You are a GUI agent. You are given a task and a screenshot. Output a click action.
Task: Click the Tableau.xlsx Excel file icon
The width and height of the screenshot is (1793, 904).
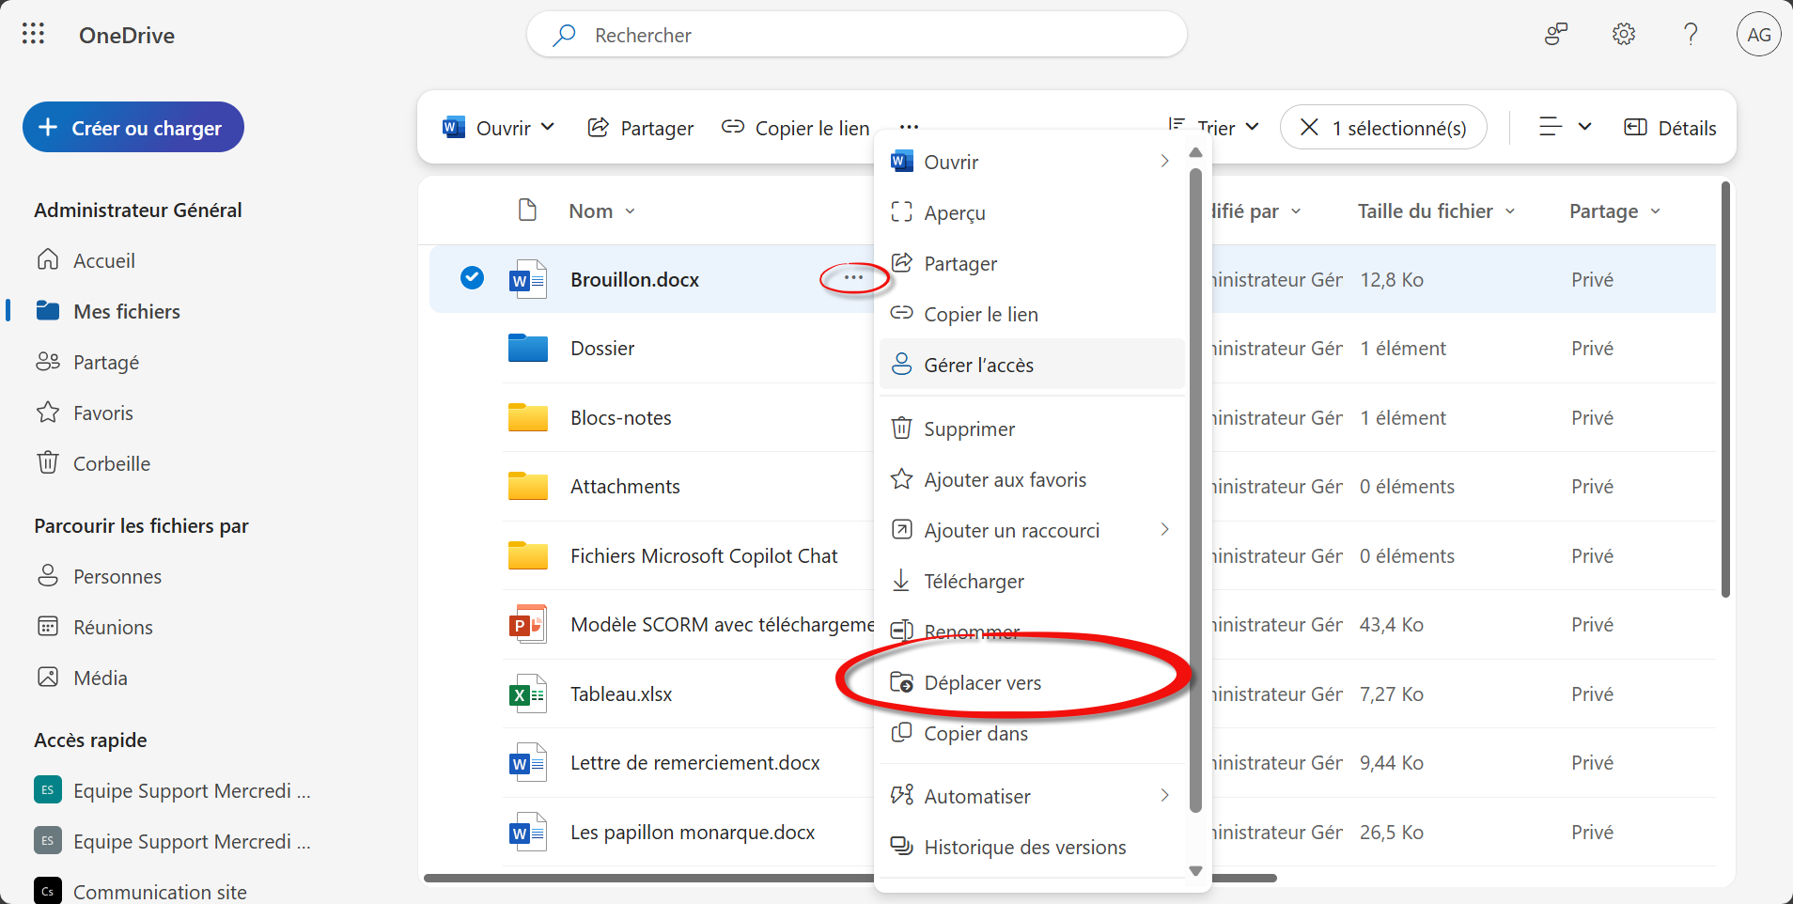(x=527, y=694)
